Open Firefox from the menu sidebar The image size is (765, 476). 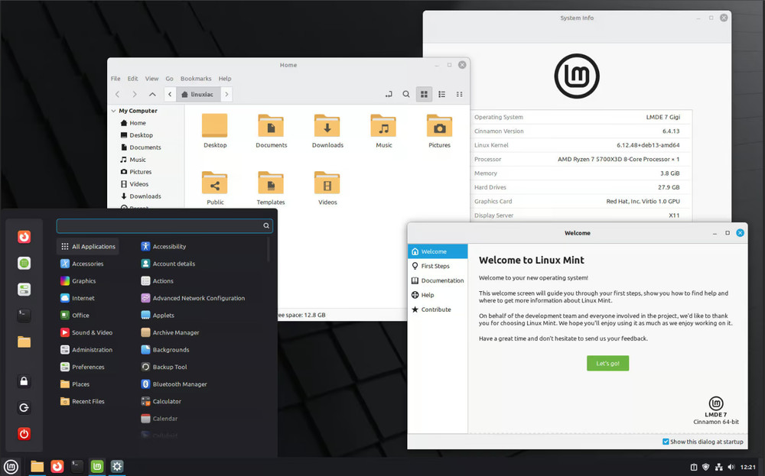click(x=23, y=237)
